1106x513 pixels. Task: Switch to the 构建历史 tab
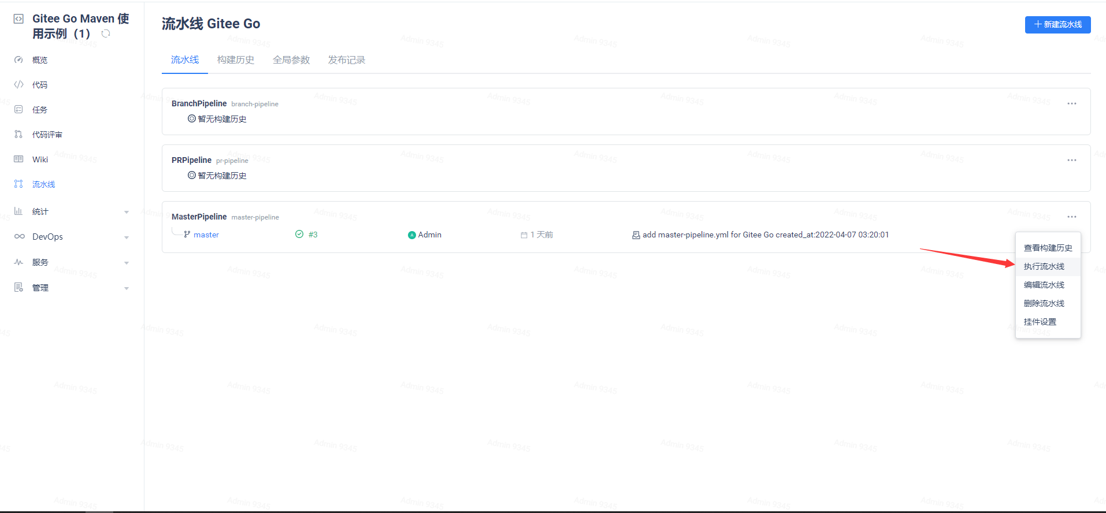236,60
